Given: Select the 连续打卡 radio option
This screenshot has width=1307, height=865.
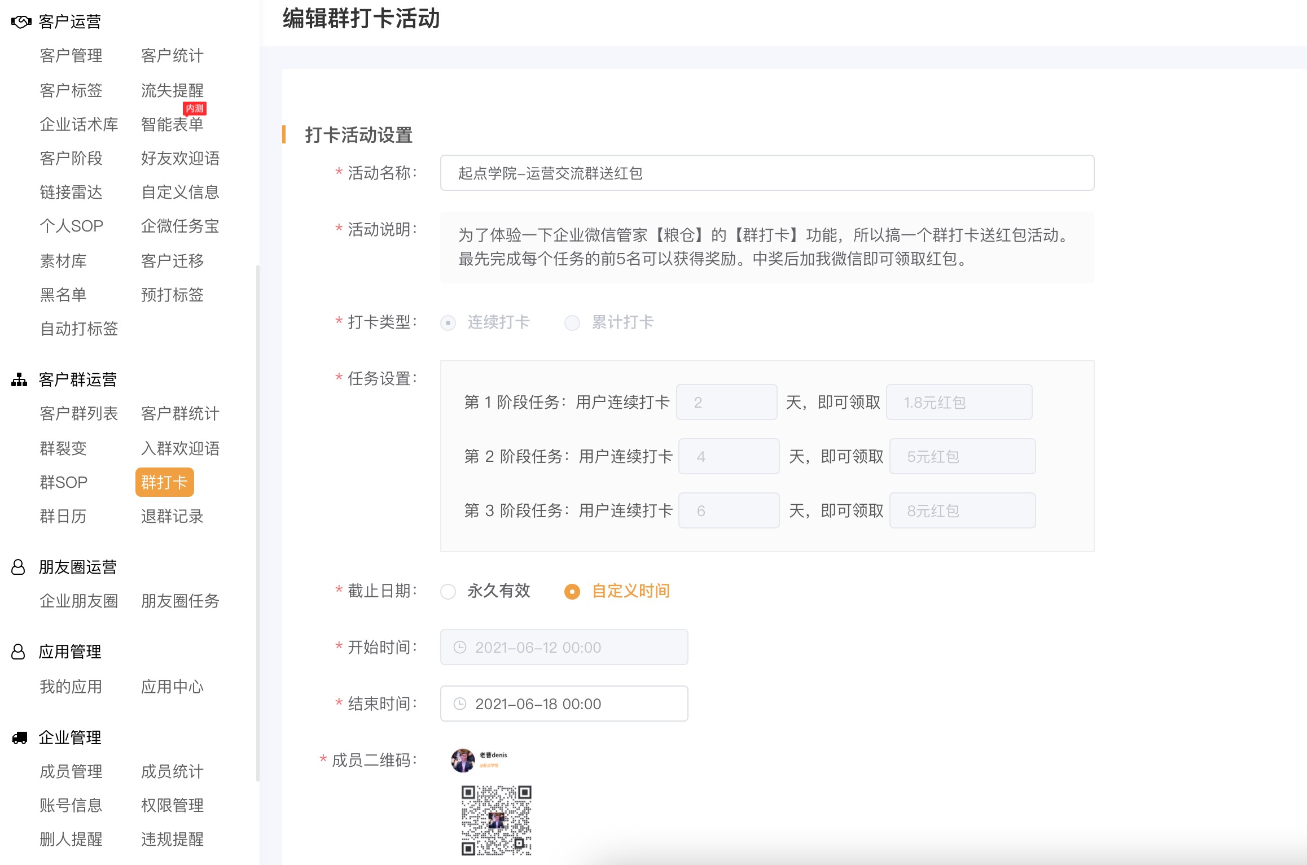Looking at the screenshot, I should (448, 322).
